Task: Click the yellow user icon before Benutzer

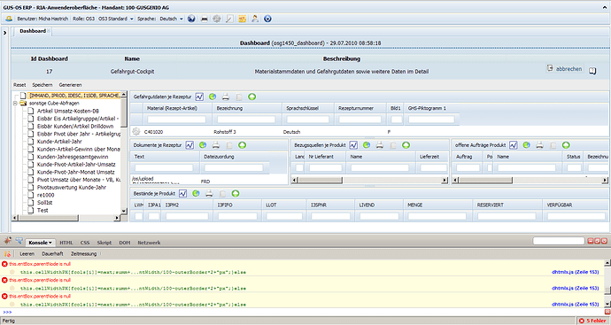Action: 9,19
